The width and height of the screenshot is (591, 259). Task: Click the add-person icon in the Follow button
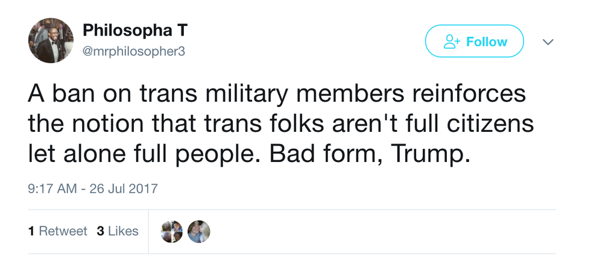tap(452, 42)
